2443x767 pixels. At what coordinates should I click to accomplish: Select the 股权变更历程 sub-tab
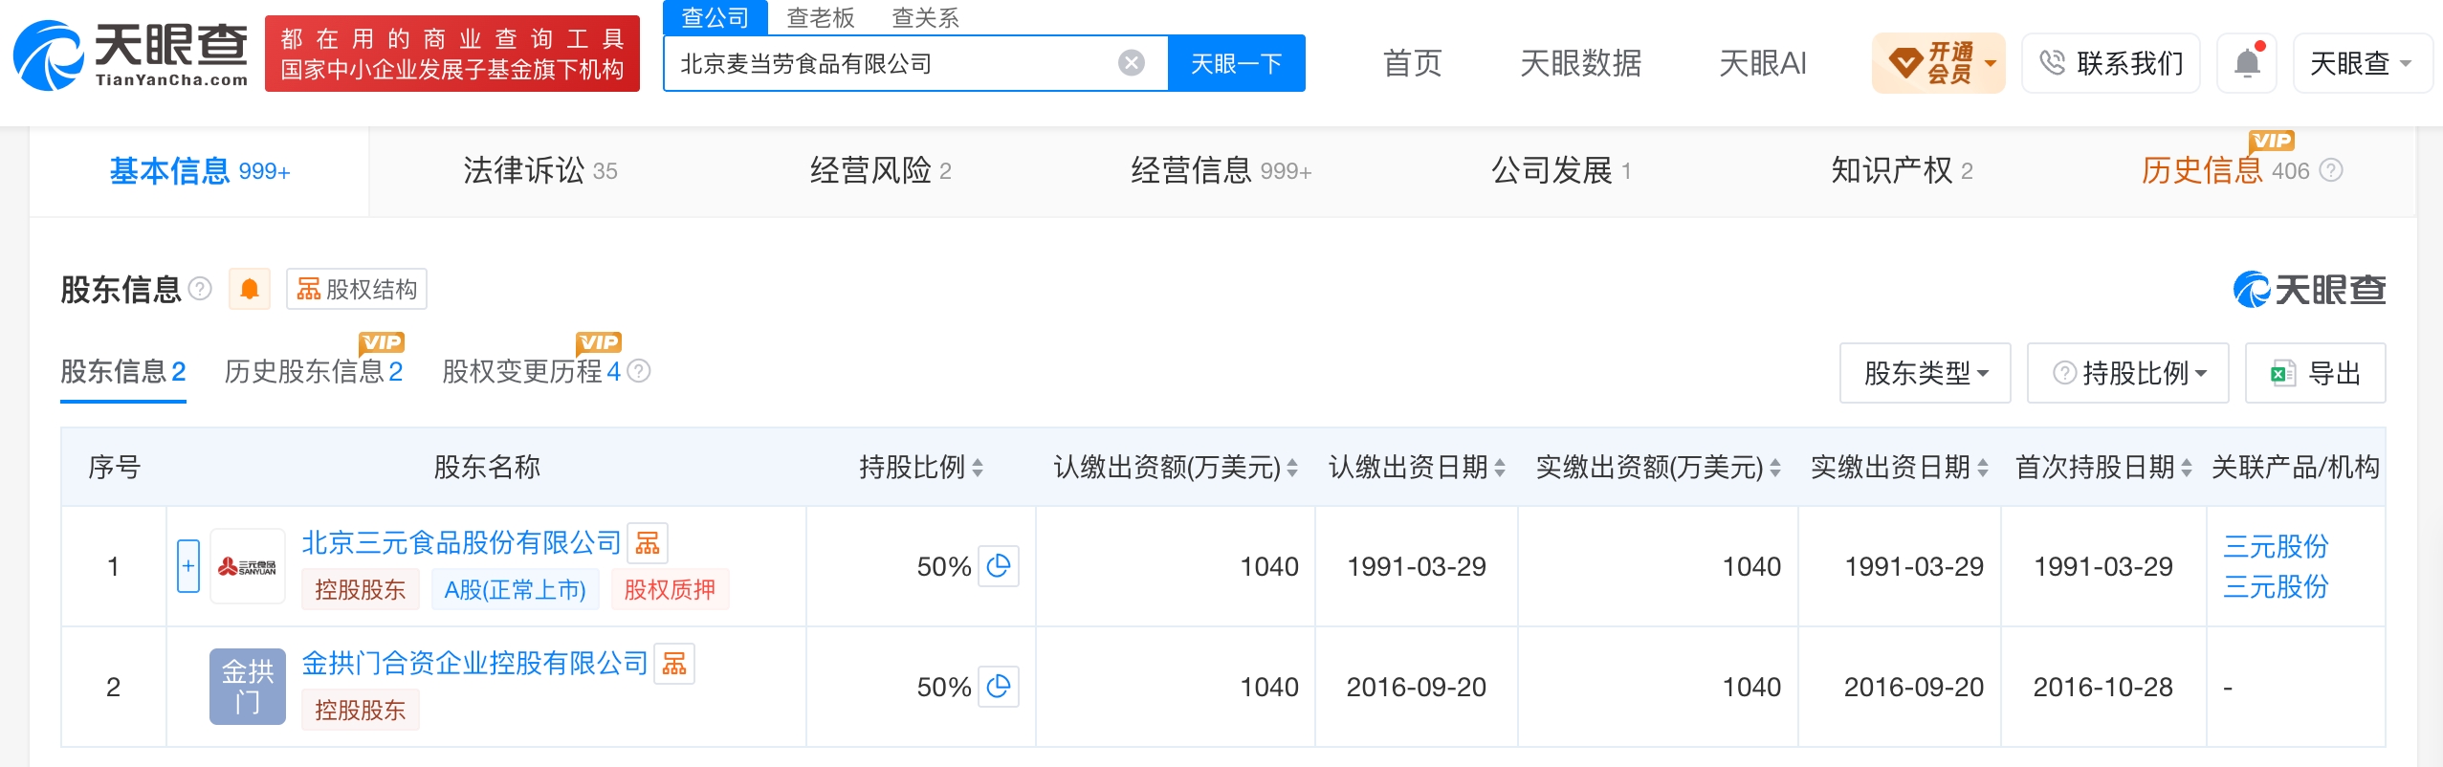[x=532, y=371]
